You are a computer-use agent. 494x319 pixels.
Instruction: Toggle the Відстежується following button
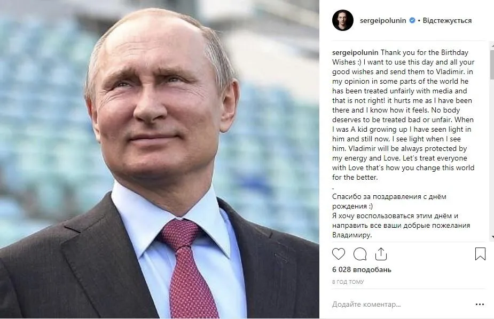[447, 21]
